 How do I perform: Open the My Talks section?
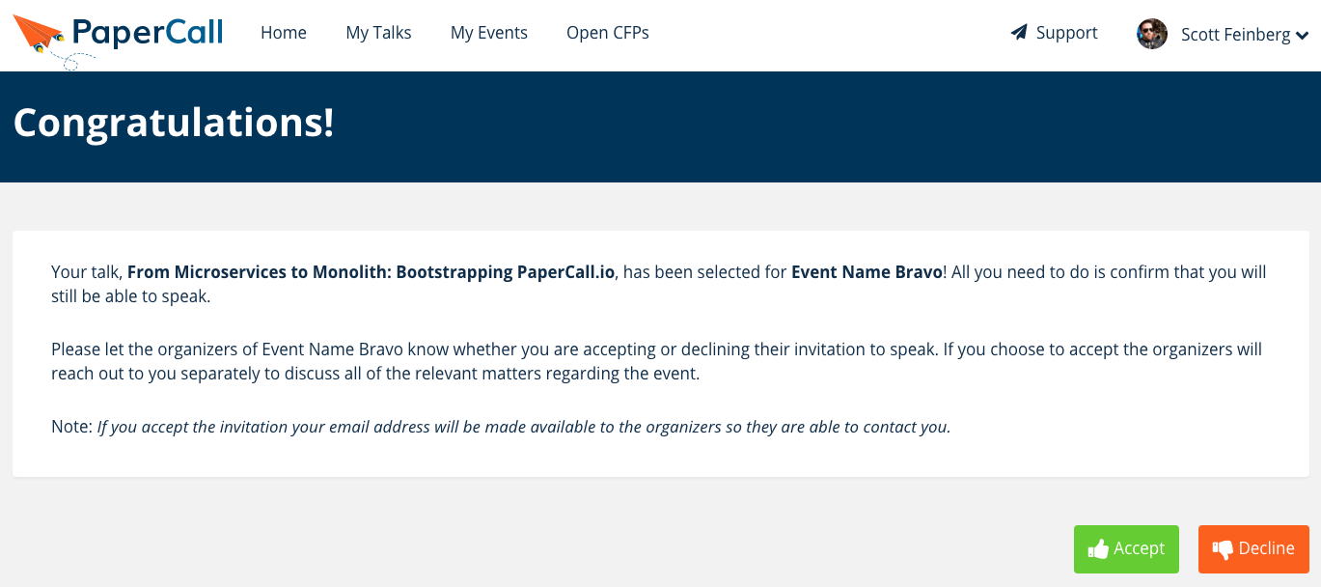(x=378, y=33)
